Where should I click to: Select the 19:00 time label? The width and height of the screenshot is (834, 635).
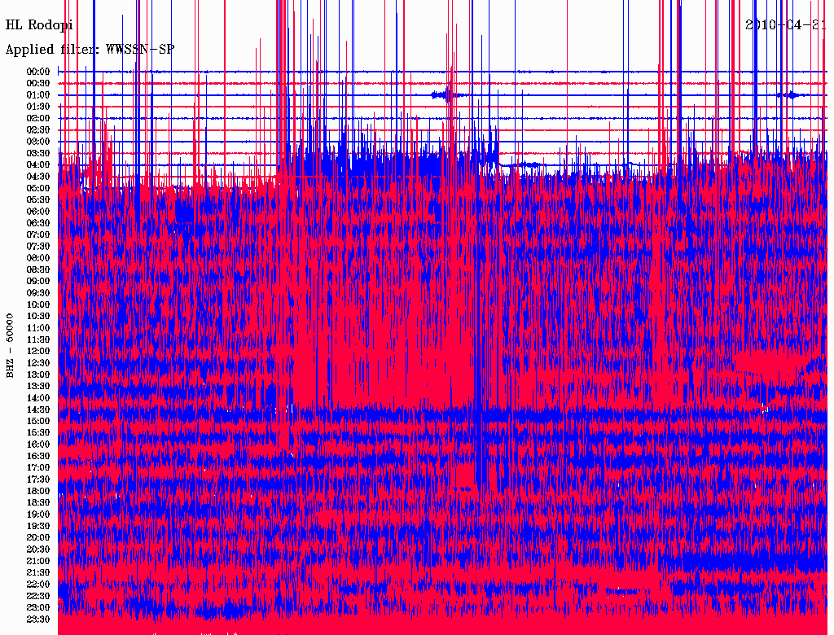[x=38, y=515]
